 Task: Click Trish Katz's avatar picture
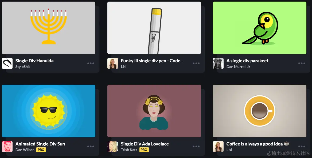(113, 147)
